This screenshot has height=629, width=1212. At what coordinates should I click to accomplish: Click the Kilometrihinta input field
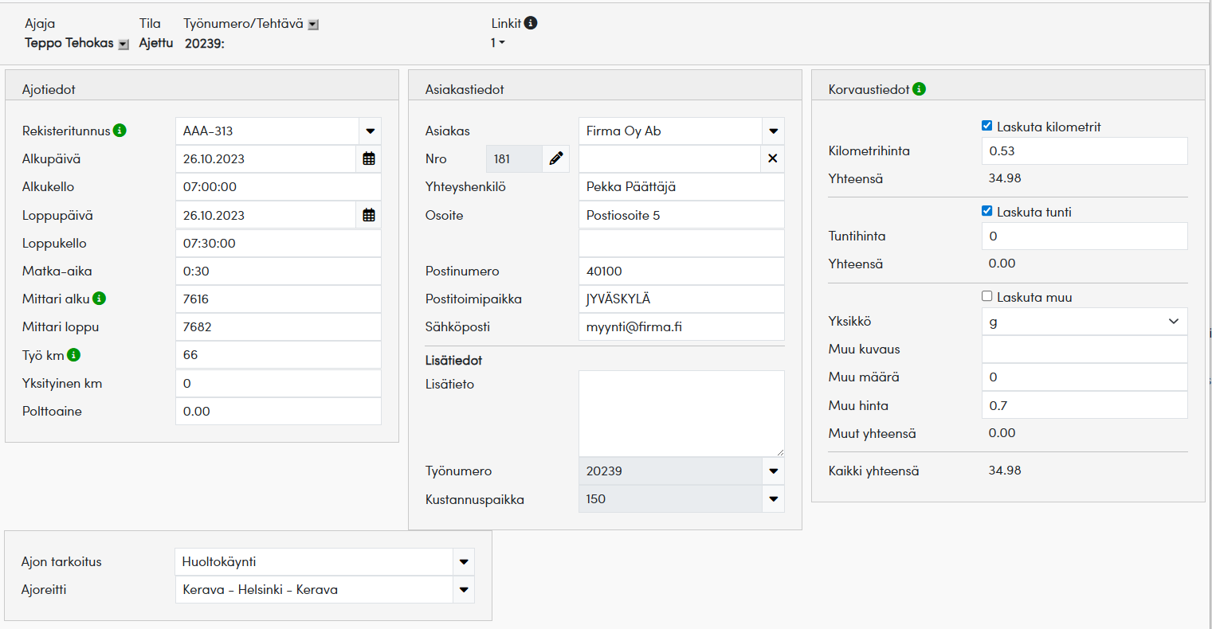click(x=1084, y=151)
